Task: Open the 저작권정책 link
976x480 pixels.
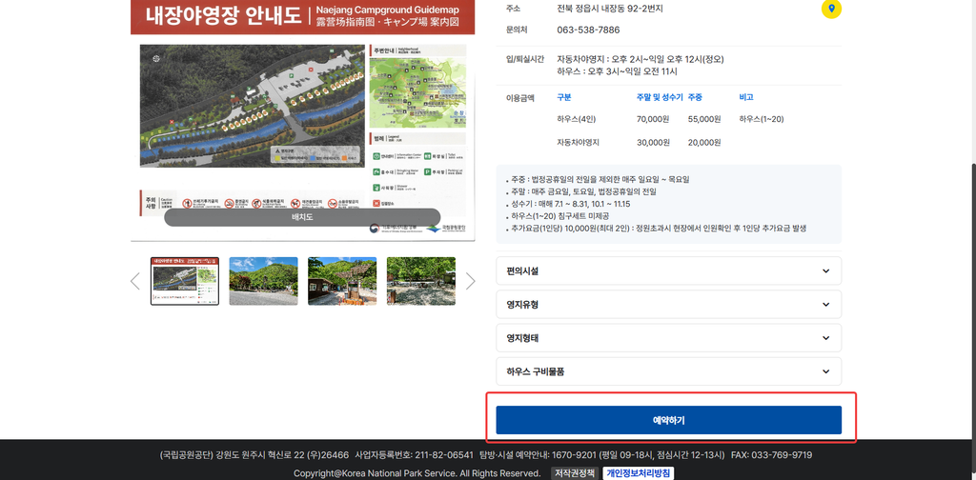Action: pyautogui.click(x=574, y=473)
